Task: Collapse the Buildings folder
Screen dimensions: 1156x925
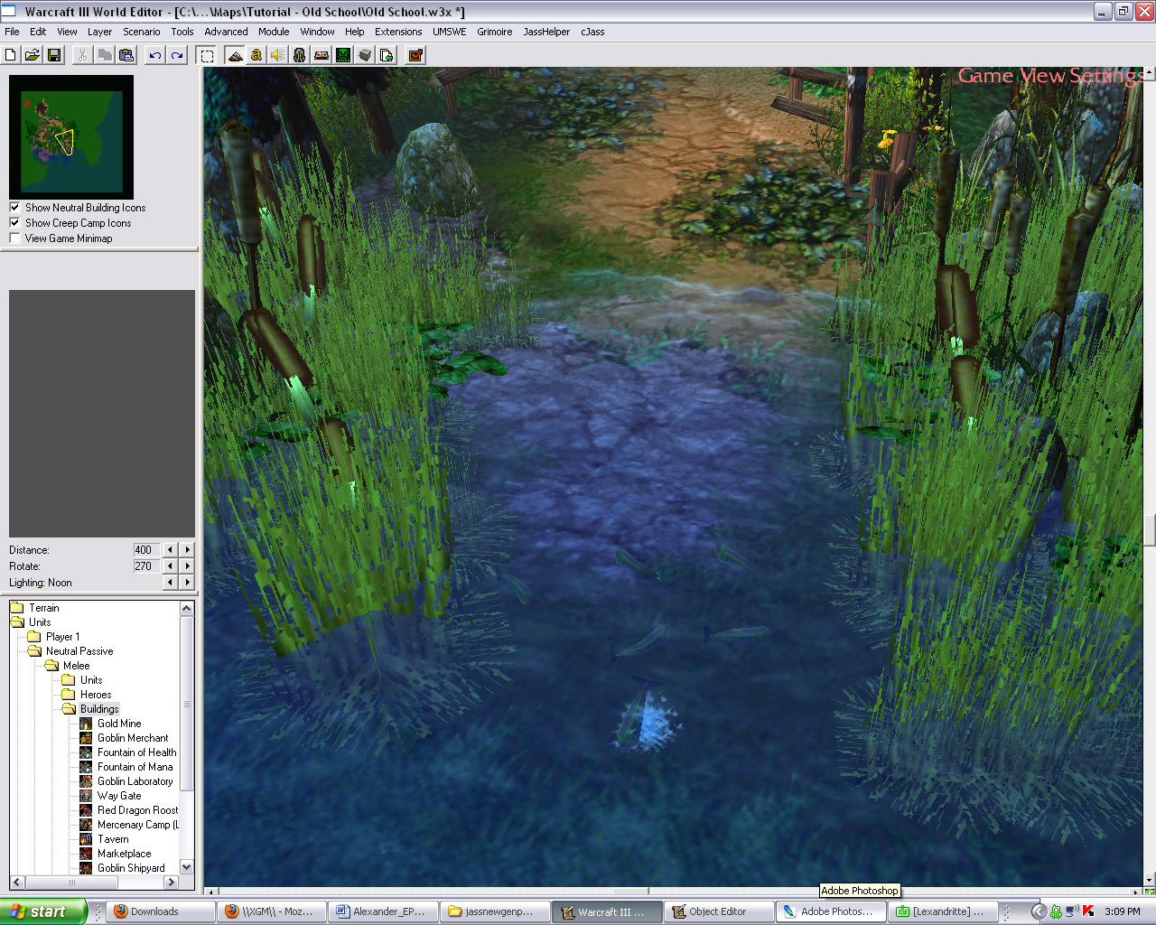Action: click(x=69, y=709)
